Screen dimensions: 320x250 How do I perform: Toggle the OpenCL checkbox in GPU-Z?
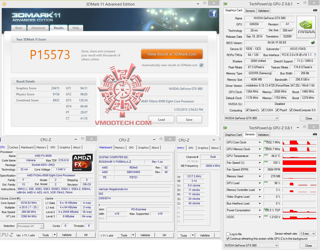247,110
